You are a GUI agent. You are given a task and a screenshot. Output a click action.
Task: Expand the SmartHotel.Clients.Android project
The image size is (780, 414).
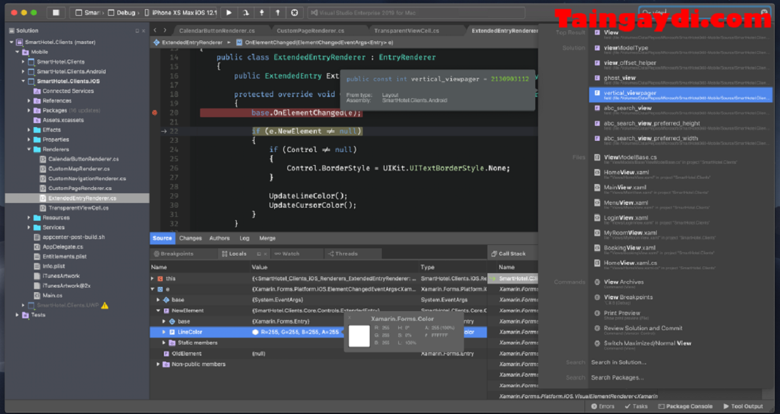click(x=23, y=71)
